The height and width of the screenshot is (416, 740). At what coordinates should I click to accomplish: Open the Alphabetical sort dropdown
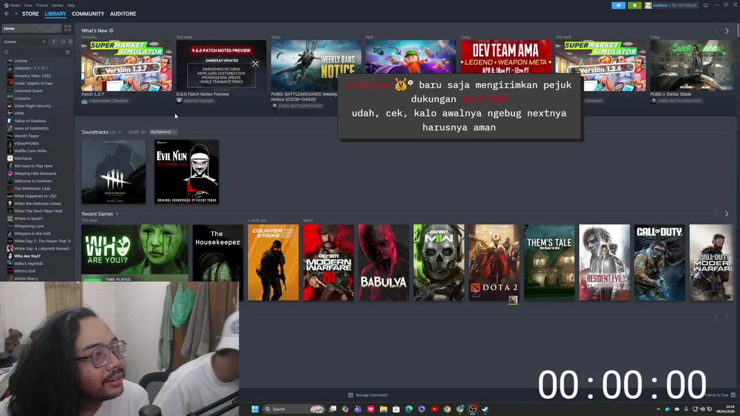click(x=162, y=132)
